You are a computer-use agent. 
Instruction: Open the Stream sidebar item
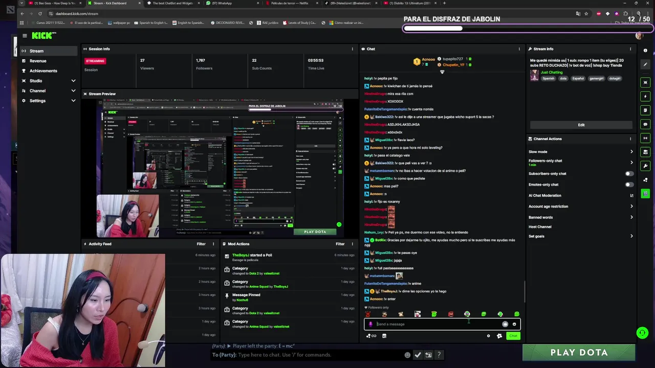coord(48,51)
